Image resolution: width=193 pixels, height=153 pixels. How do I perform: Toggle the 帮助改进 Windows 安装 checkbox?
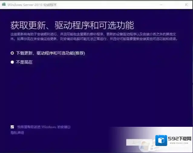pos(12,127)
